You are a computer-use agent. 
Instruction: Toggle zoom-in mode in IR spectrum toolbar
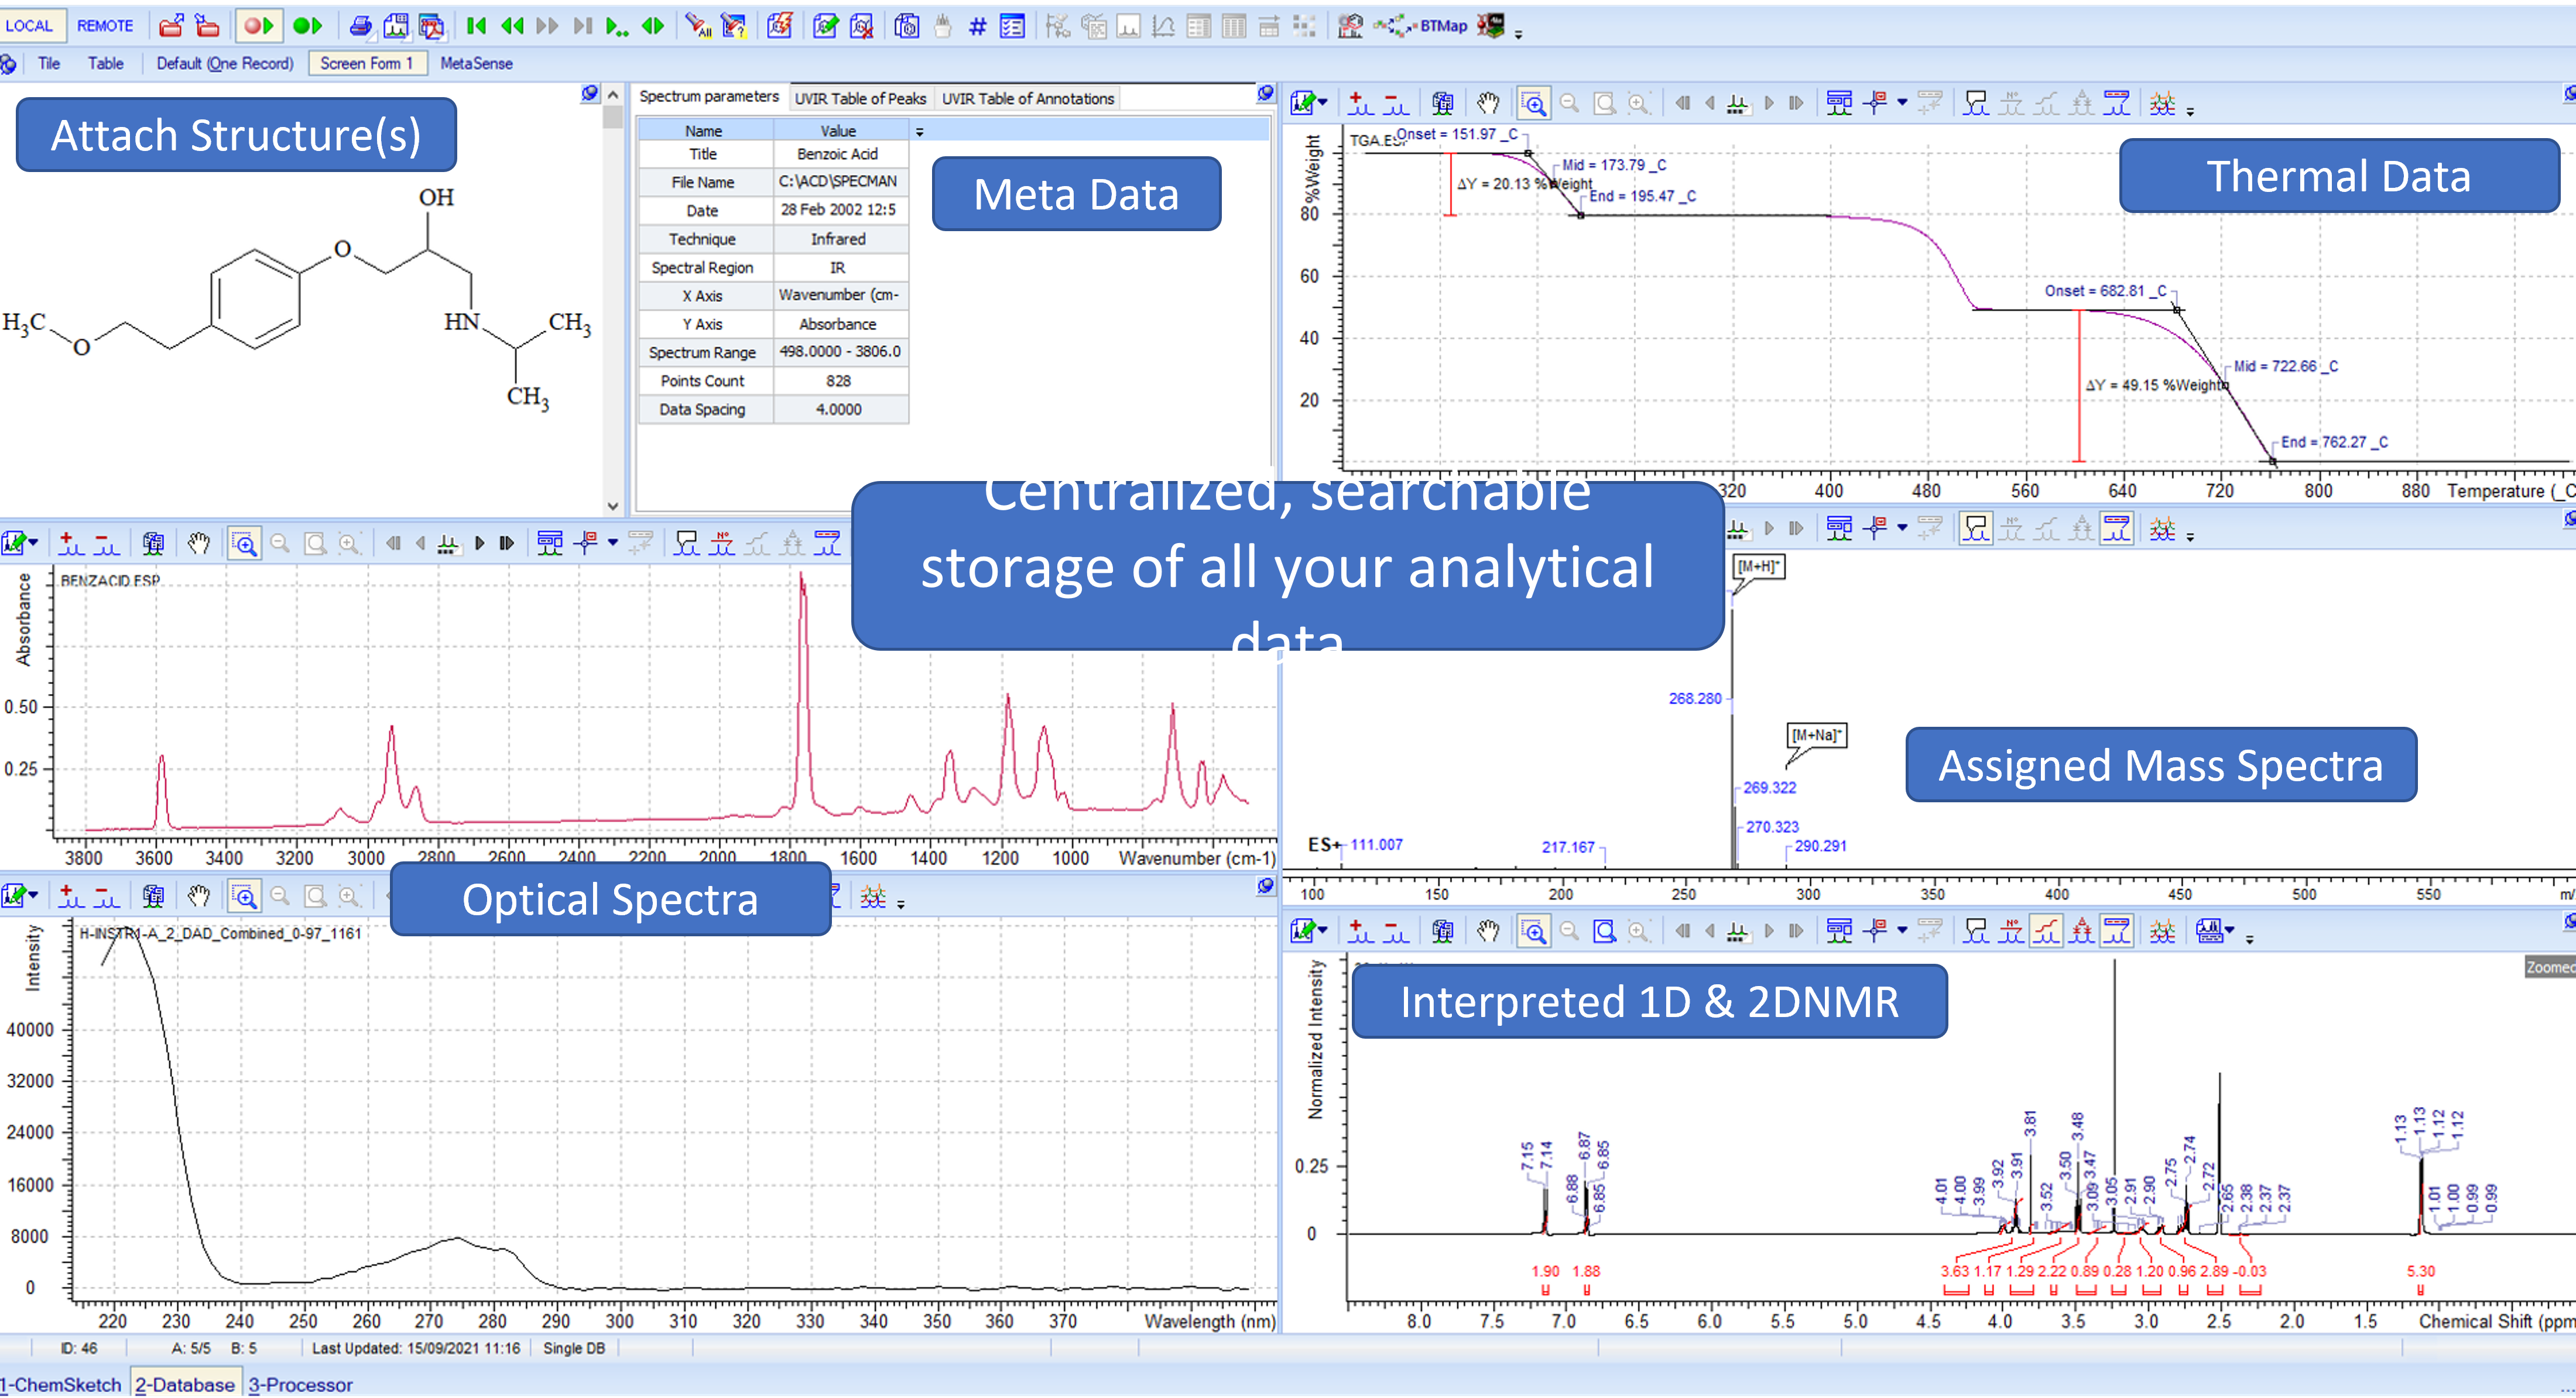pyautogui.click(x=245, y=542)
